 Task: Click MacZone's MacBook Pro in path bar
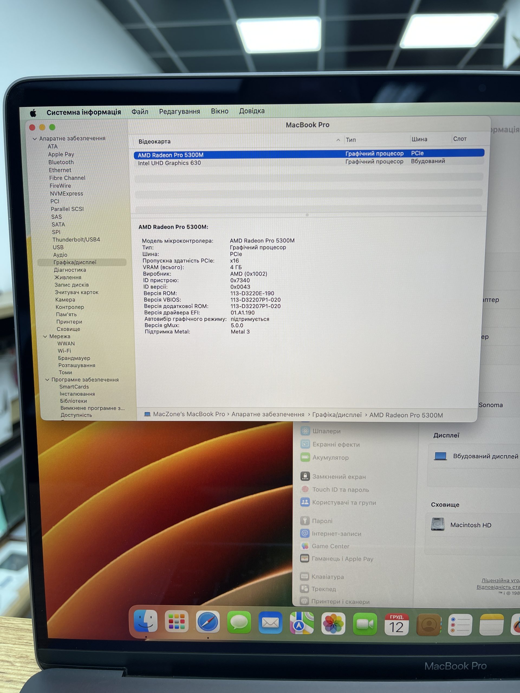pos(189,414)
